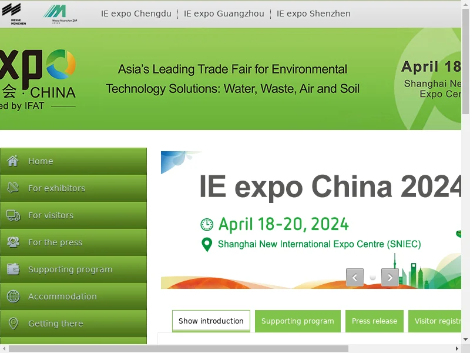Image resolution: width=470 pixels, height=353 pixels.
Task: Open IE expo Shenzhen link
Action: click(313, 14)
